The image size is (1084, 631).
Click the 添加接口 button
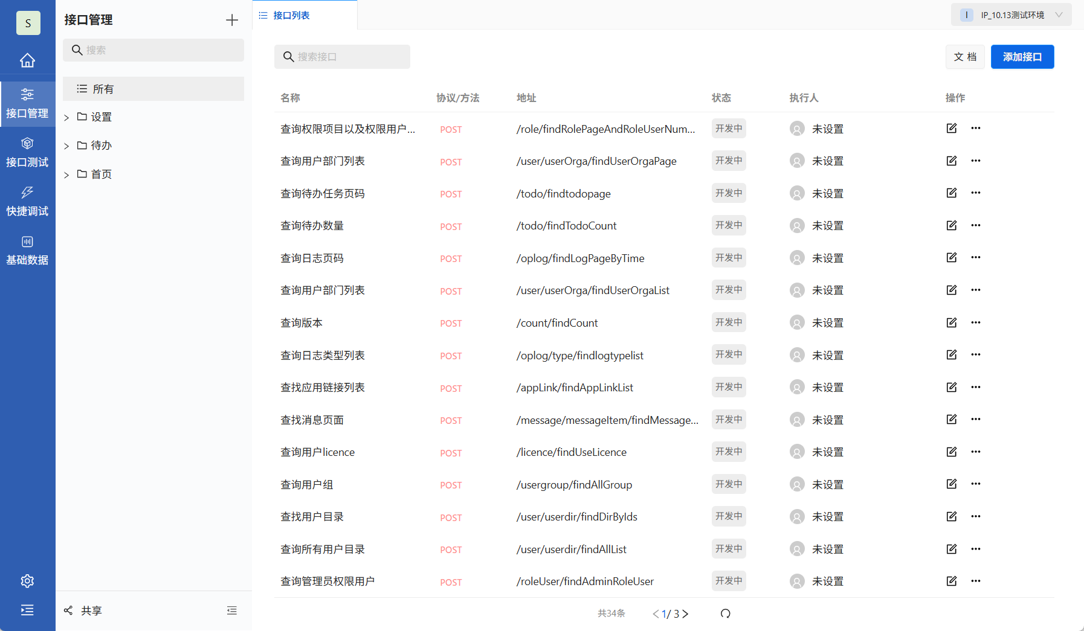[1022, 56]
